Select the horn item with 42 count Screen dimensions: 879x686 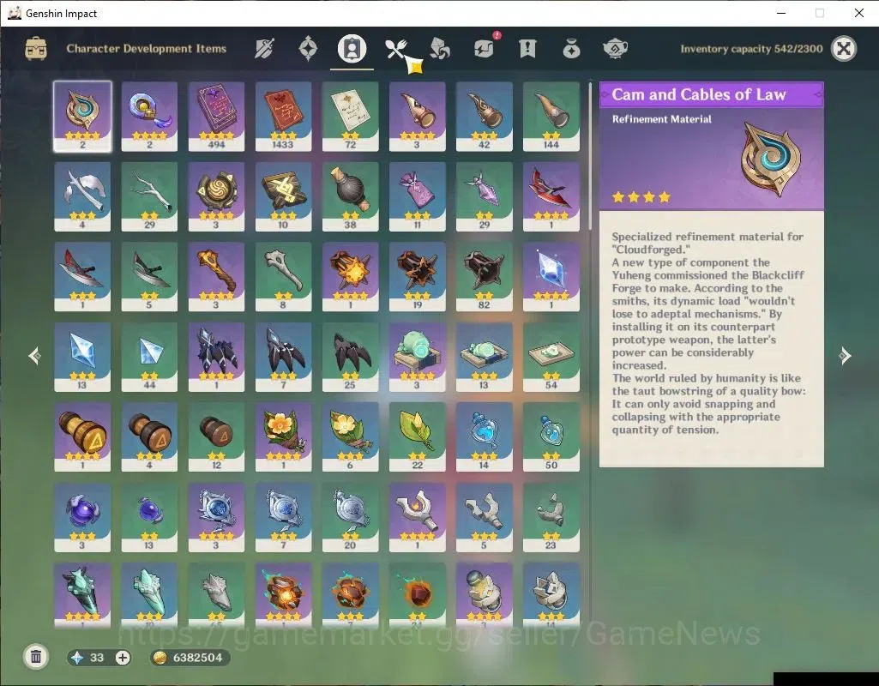485,117
